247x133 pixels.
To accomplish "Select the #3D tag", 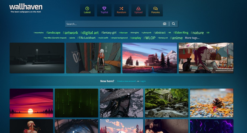I will (208, 33).
